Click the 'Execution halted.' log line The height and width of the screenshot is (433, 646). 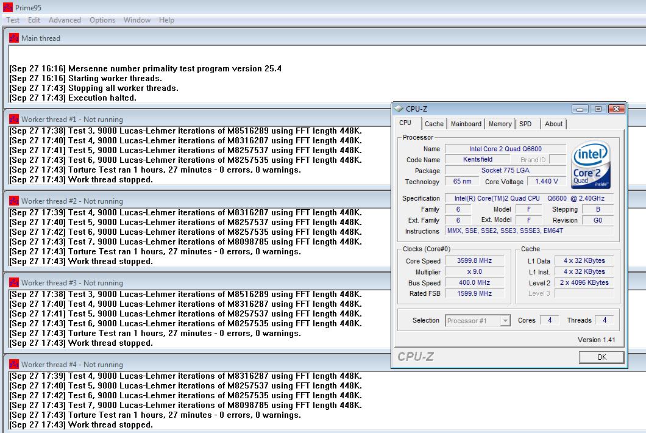(x=73, y=98)
